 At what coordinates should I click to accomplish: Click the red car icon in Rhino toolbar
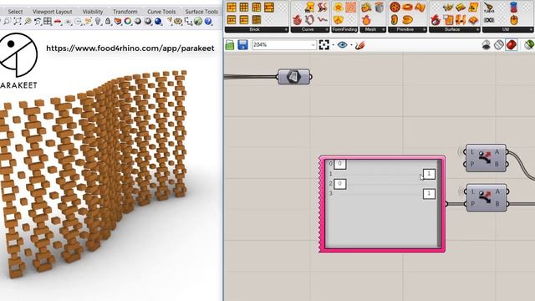pos(58,22)
